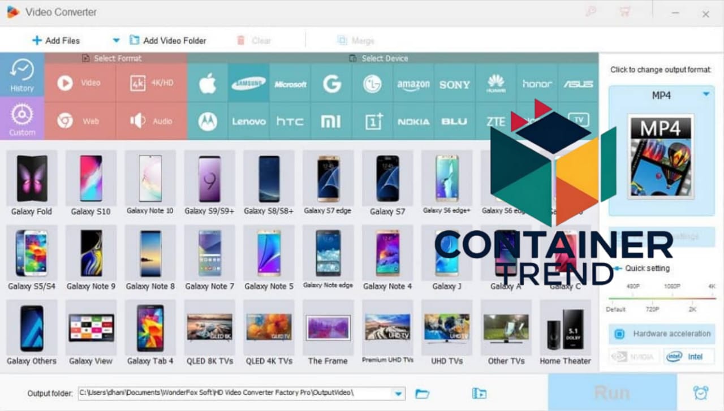Choose the ASUS brand icon

click(578, 84)
